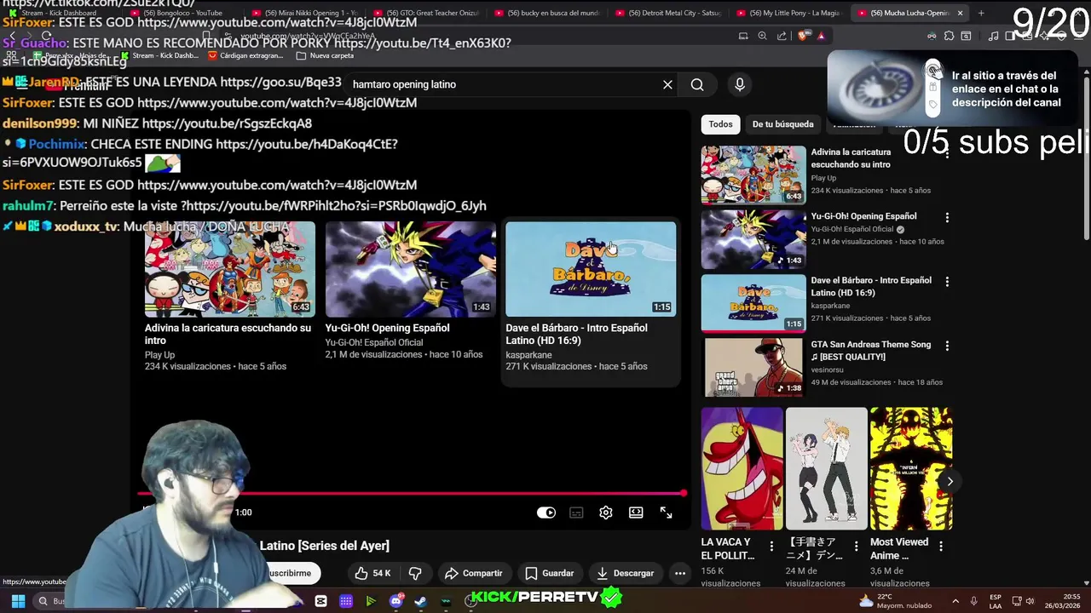Open Dave el Bárbaro endscreen thumbnail
The image size is (1091, 613).
pyautogui.click(x=591, y=269)
